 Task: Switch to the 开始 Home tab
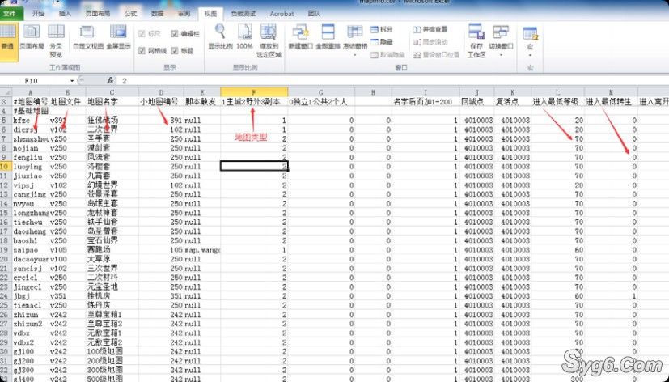pyautogui.click(x=38, y=14)
